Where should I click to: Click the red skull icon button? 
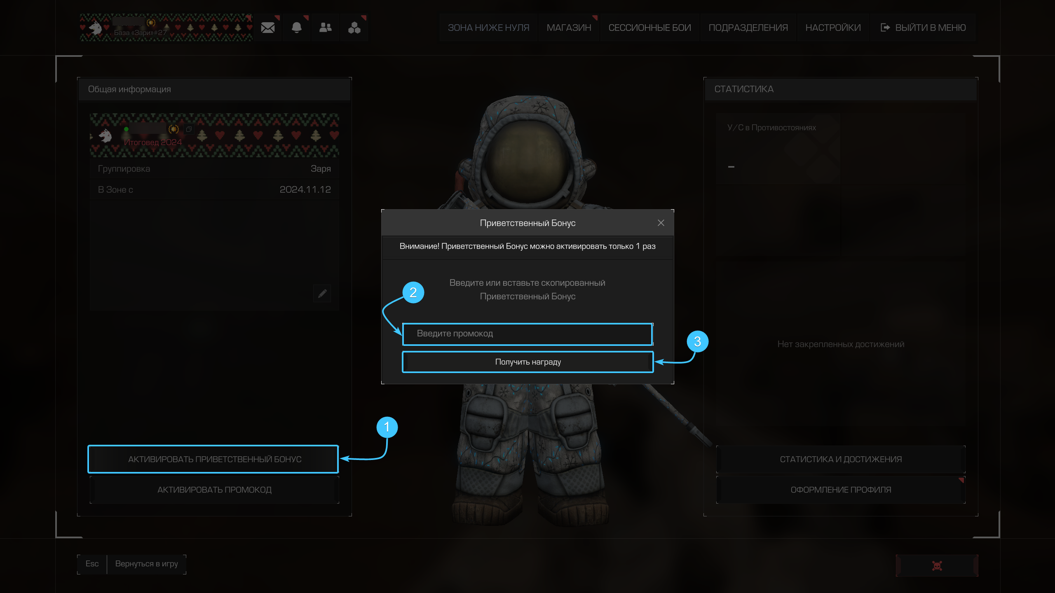coord(937,565)
